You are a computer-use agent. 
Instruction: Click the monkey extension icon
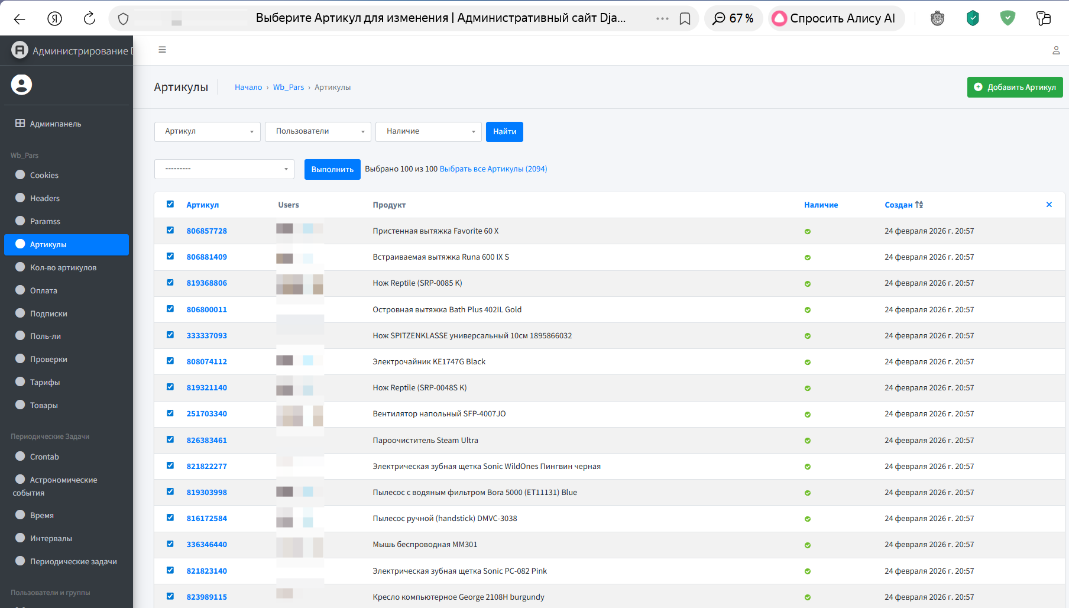coord(937,18)
